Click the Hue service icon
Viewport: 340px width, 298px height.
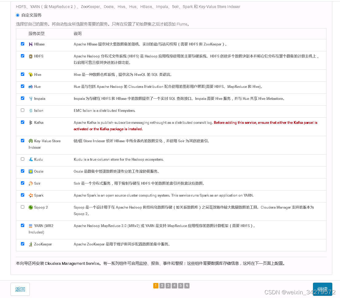31,87
